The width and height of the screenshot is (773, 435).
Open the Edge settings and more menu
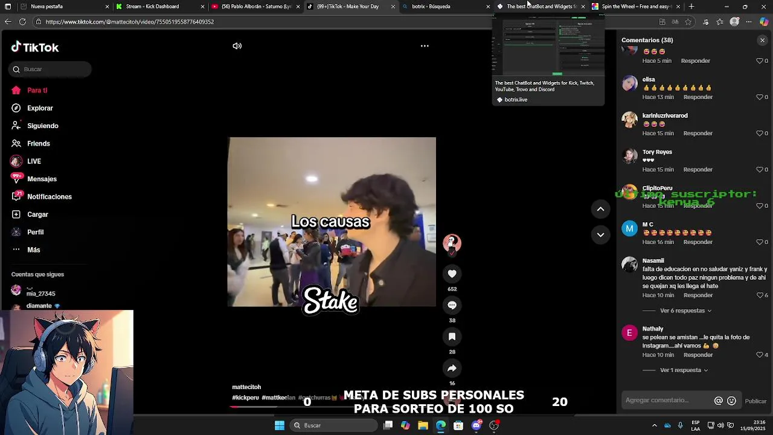[749, 22]
